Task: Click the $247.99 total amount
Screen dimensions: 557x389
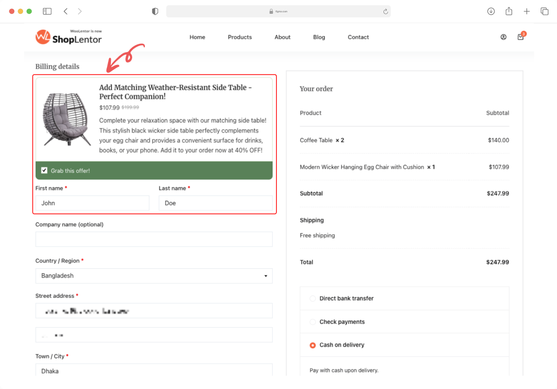Action: pos(497,262)
